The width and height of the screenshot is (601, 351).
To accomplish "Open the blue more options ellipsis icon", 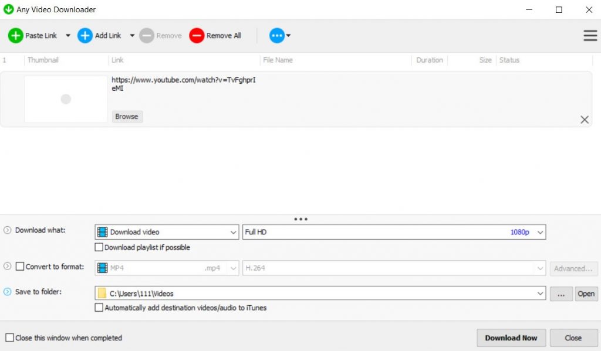I will click(x=277, y=36).
